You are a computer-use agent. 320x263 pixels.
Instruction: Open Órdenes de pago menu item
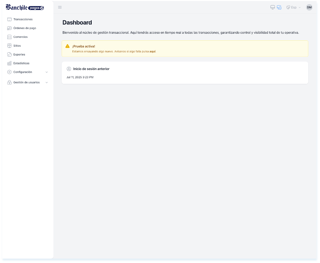click(x=25, y=28)
